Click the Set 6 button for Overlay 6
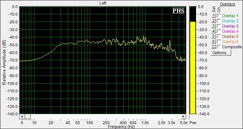Image resolution: width=243 pixels, height=129 pixels. [214, 41]
